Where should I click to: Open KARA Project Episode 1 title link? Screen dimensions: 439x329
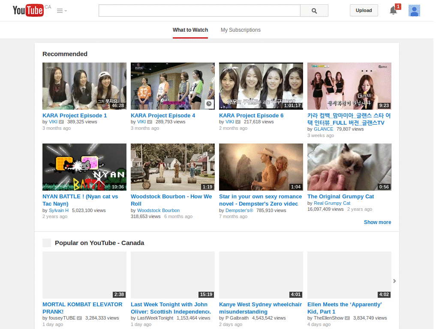(x=75, y=116)
